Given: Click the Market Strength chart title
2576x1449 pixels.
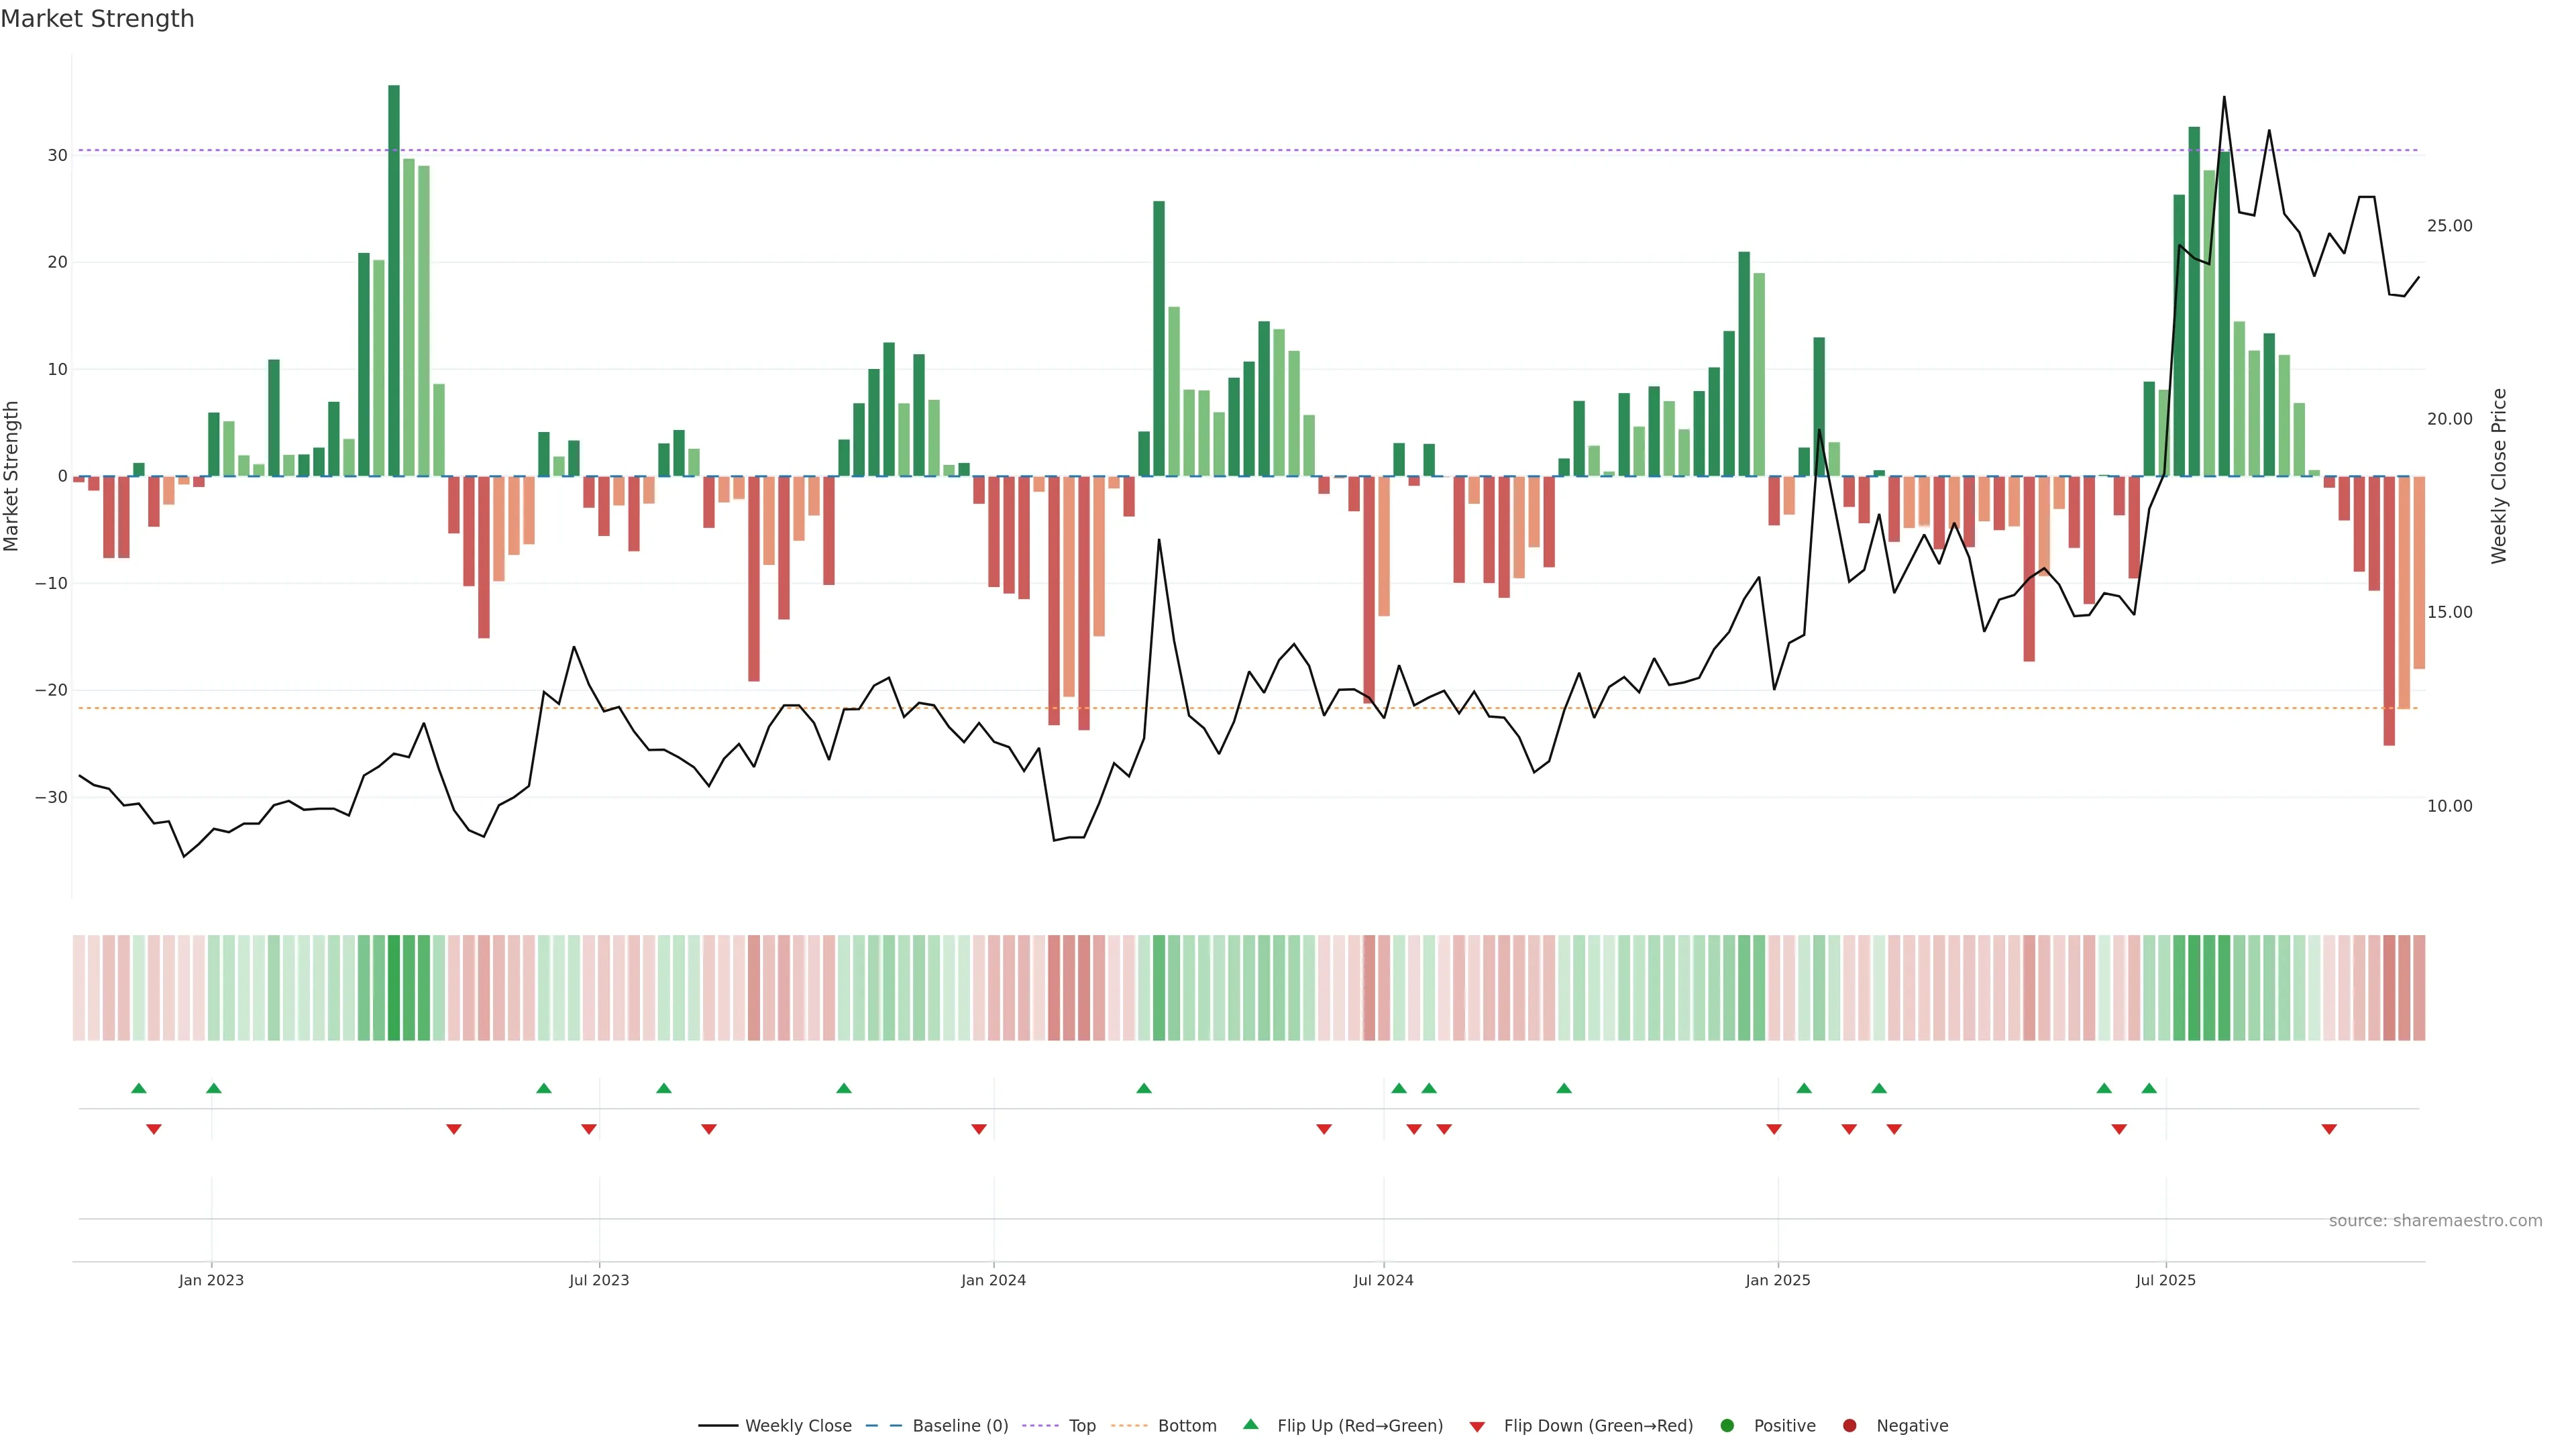Looking at the screenshot, I should [97, 19].
